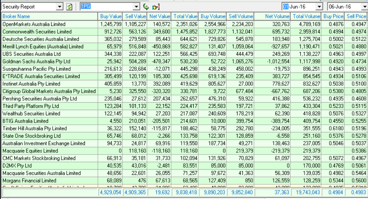Sort by Buy Value column header

(x=110, y=16)
